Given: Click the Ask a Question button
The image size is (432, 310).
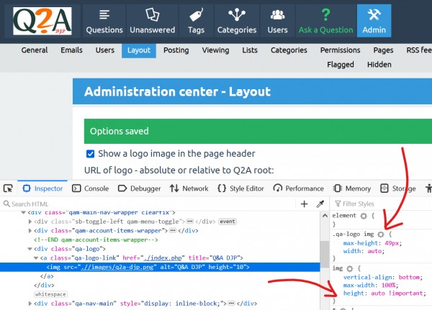Looking at the screenshot, I should pyautogui.click(x=326, y=21).
